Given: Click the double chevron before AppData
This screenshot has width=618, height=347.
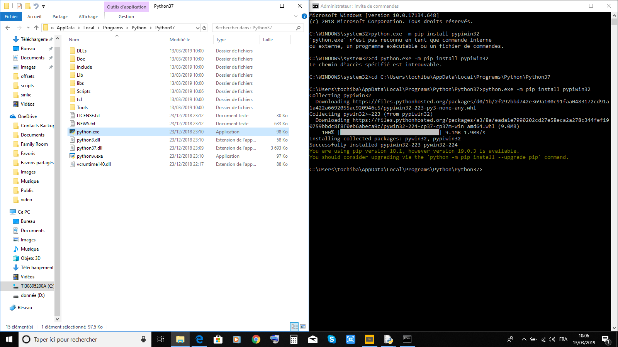Looking at the screenshot, I should [52, 28].
